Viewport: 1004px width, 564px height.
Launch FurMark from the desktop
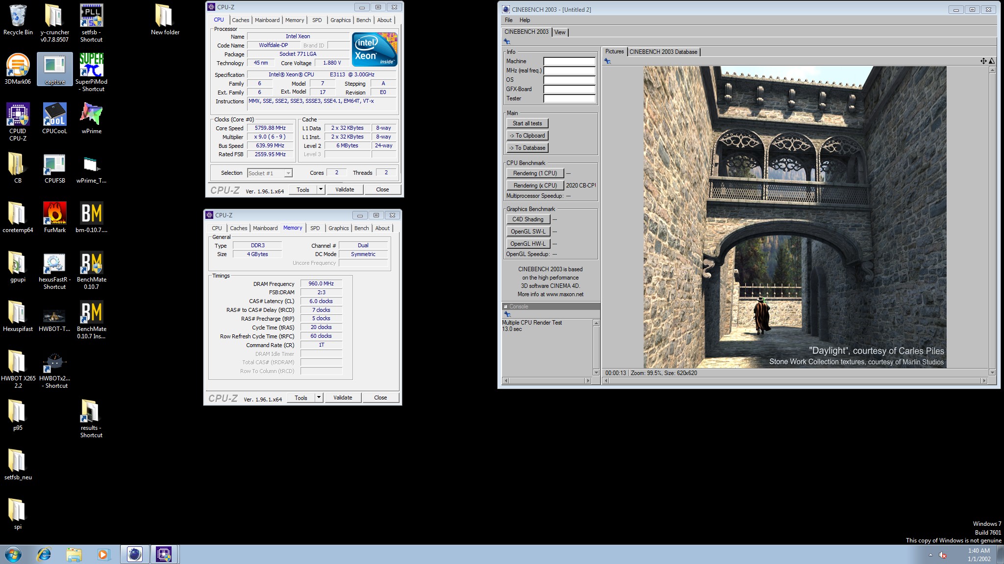coord(54,216)
